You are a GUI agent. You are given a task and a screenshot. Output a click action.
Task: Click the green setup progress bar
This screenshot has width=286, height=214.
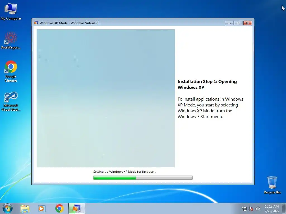click(x=143, y=177)
